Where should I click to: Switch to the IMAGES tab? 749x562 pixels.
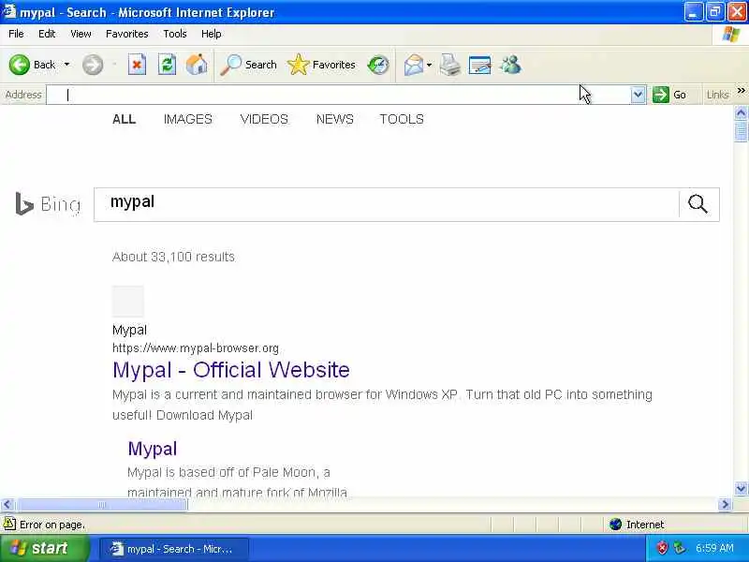coord(188,119)
